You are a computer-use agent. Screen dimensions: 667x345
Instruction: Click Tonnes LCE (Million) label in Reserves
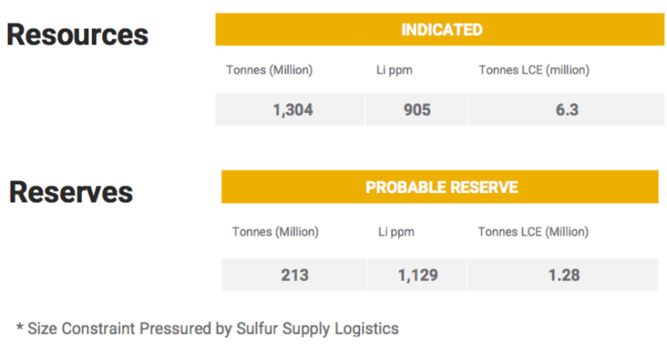[x=534, y=232]
